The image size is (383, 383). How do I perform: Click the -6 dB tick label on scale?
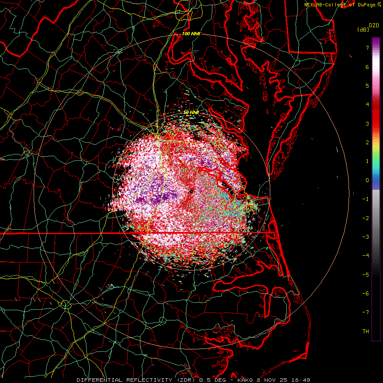(366, 294)
